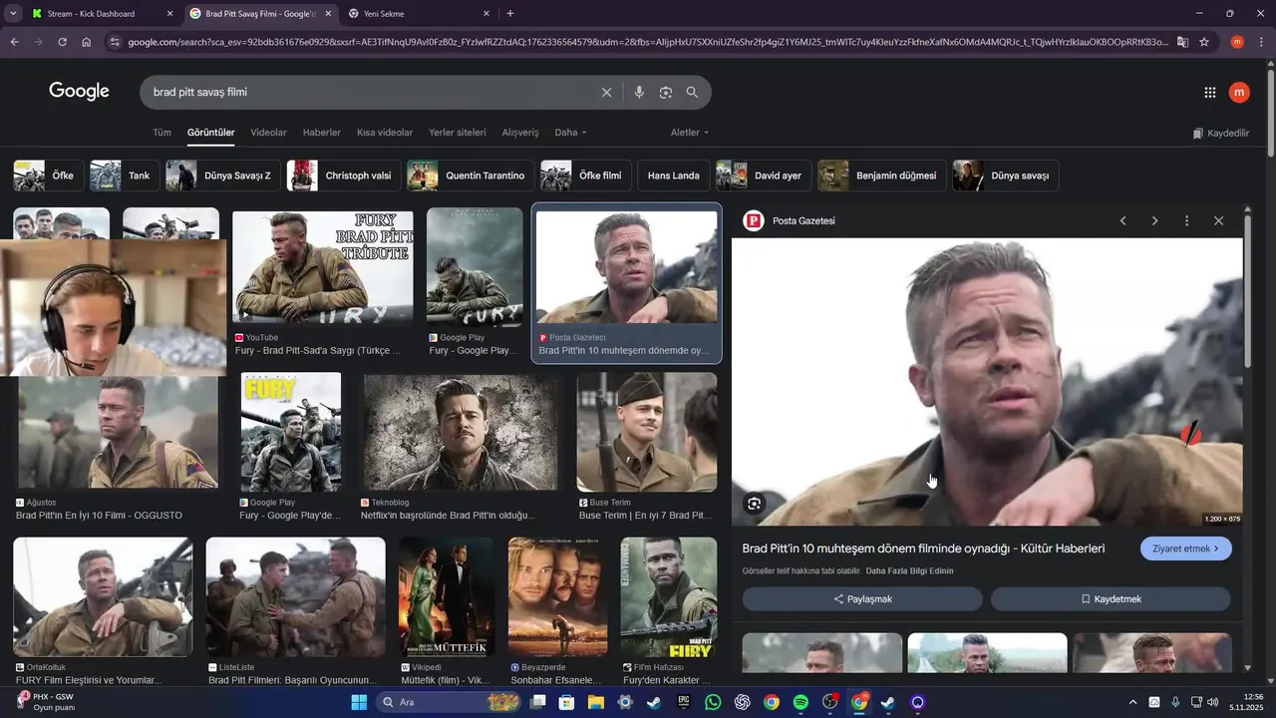
Task: Filter by Benjamin düğmesi chip
Action: (x=881, y=176)
